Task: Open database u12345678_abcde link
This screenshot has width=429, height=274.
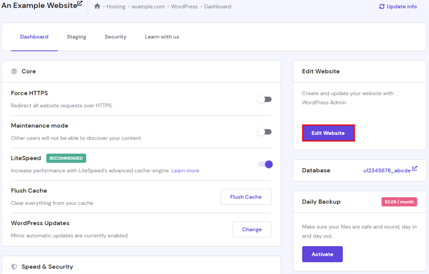Action: [x=386, y=171]
